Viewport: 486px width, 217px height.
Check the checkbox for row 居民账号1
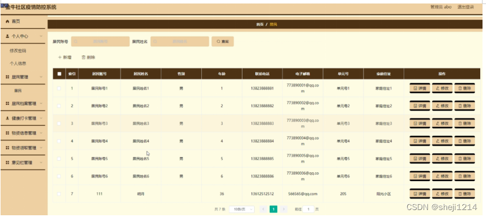tap(59, 88)
